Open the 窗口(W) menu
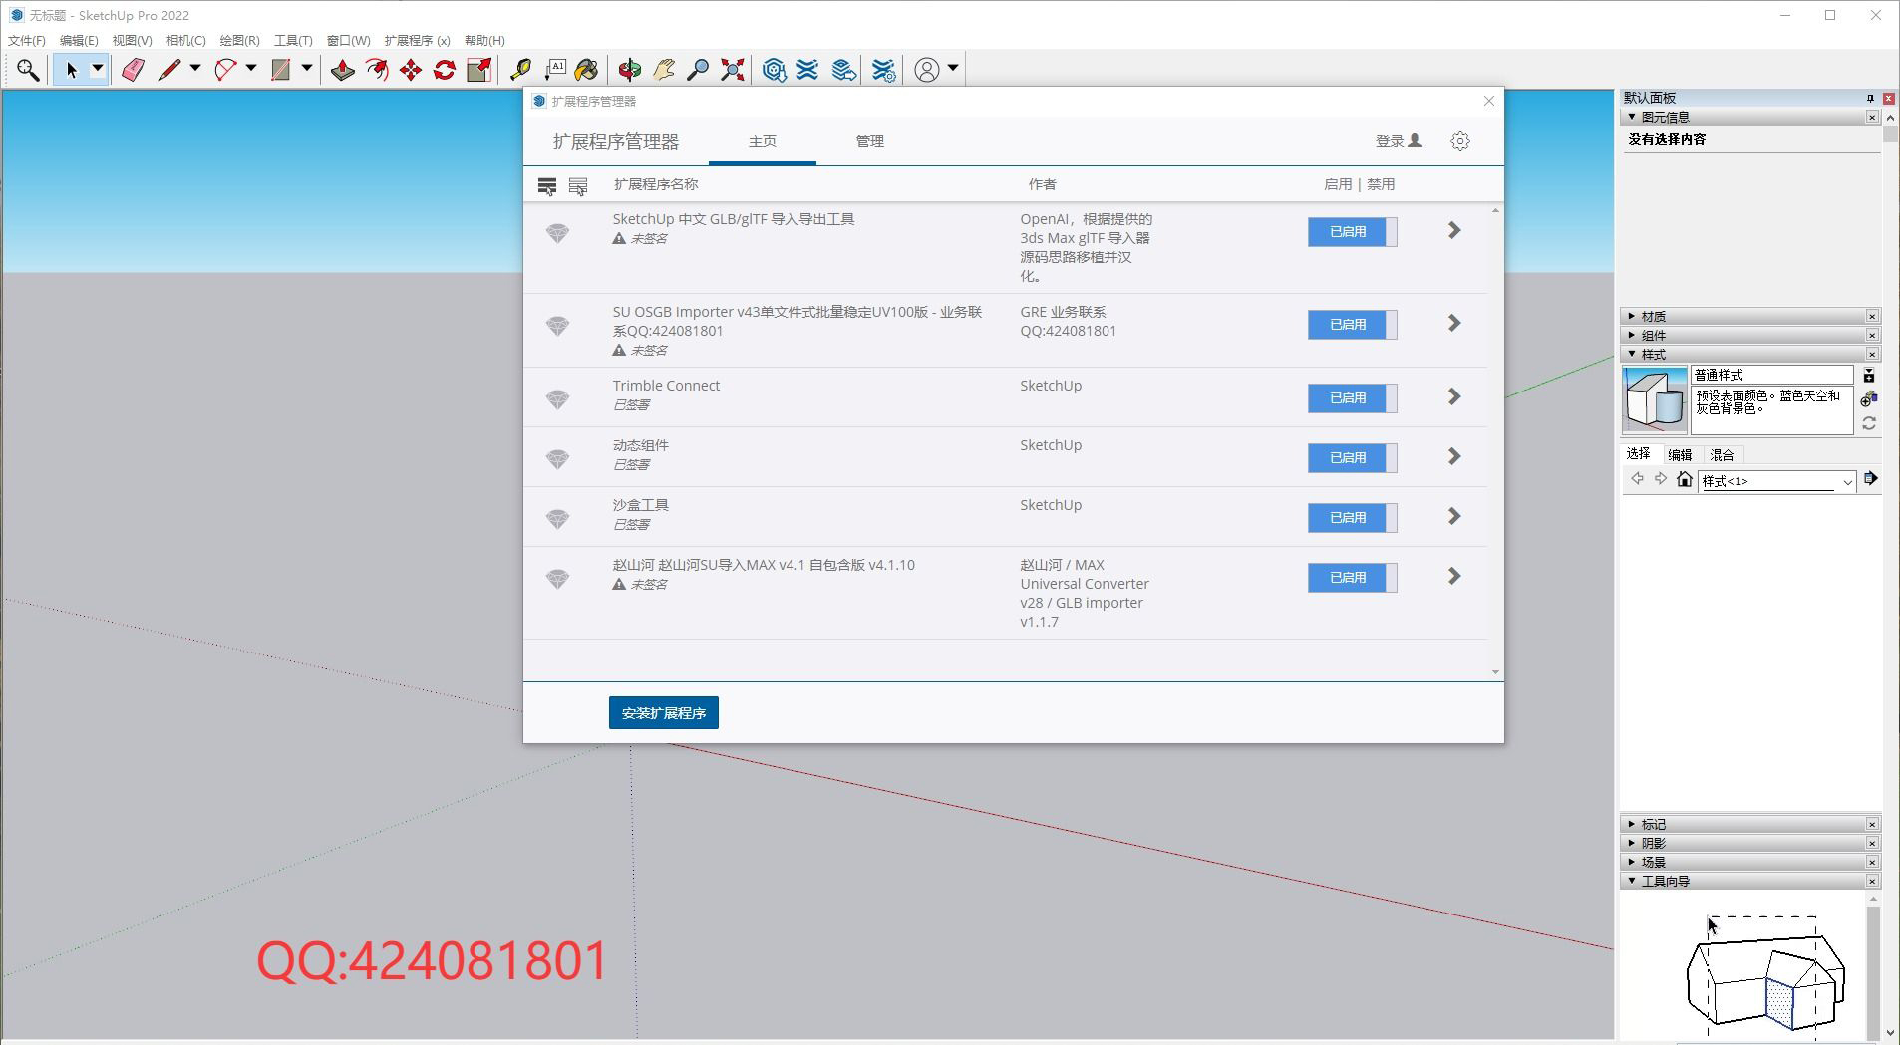This screenshot has width=1900, height=1045. point(348,41)
